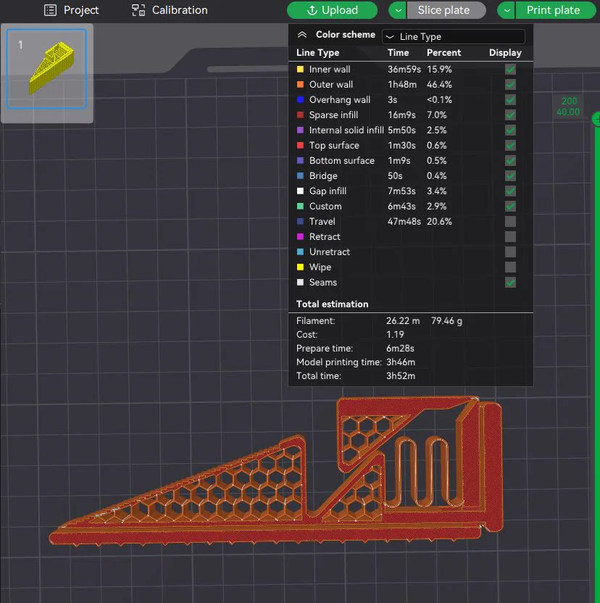Uncheck the Seams display checkbox
Image resolution: width=600 pixels, height=603 pixels.
(x=510, y=282)
